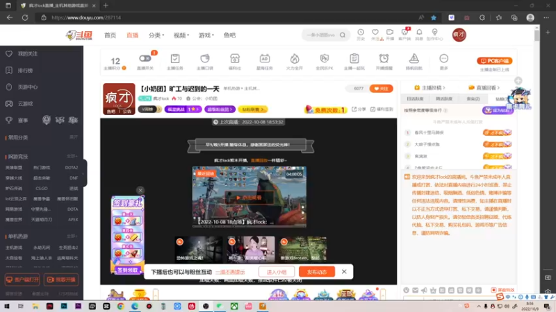Click the search input field
The image size is (556, 312).
click(320, 35)
